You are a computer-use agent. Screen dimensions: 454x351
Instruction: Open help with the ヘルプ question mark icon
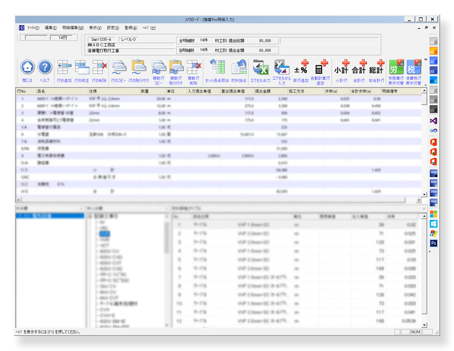tap(45, 67)
